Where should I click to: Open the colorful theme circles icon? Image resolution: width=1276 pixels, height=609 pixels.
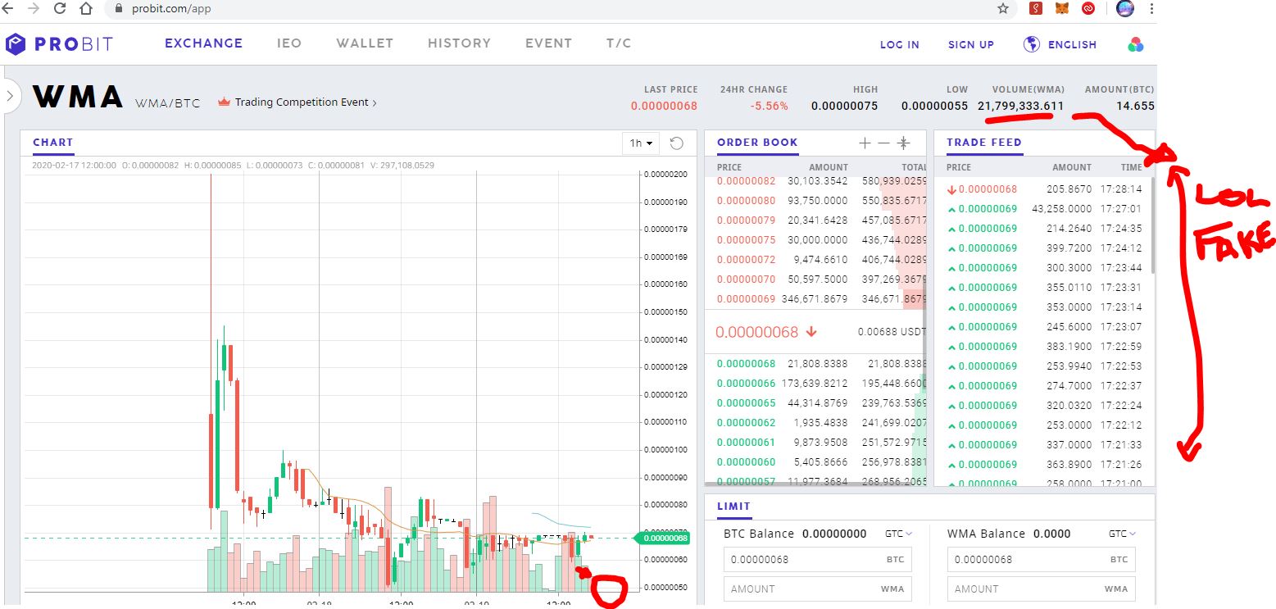pos(1135,44)
